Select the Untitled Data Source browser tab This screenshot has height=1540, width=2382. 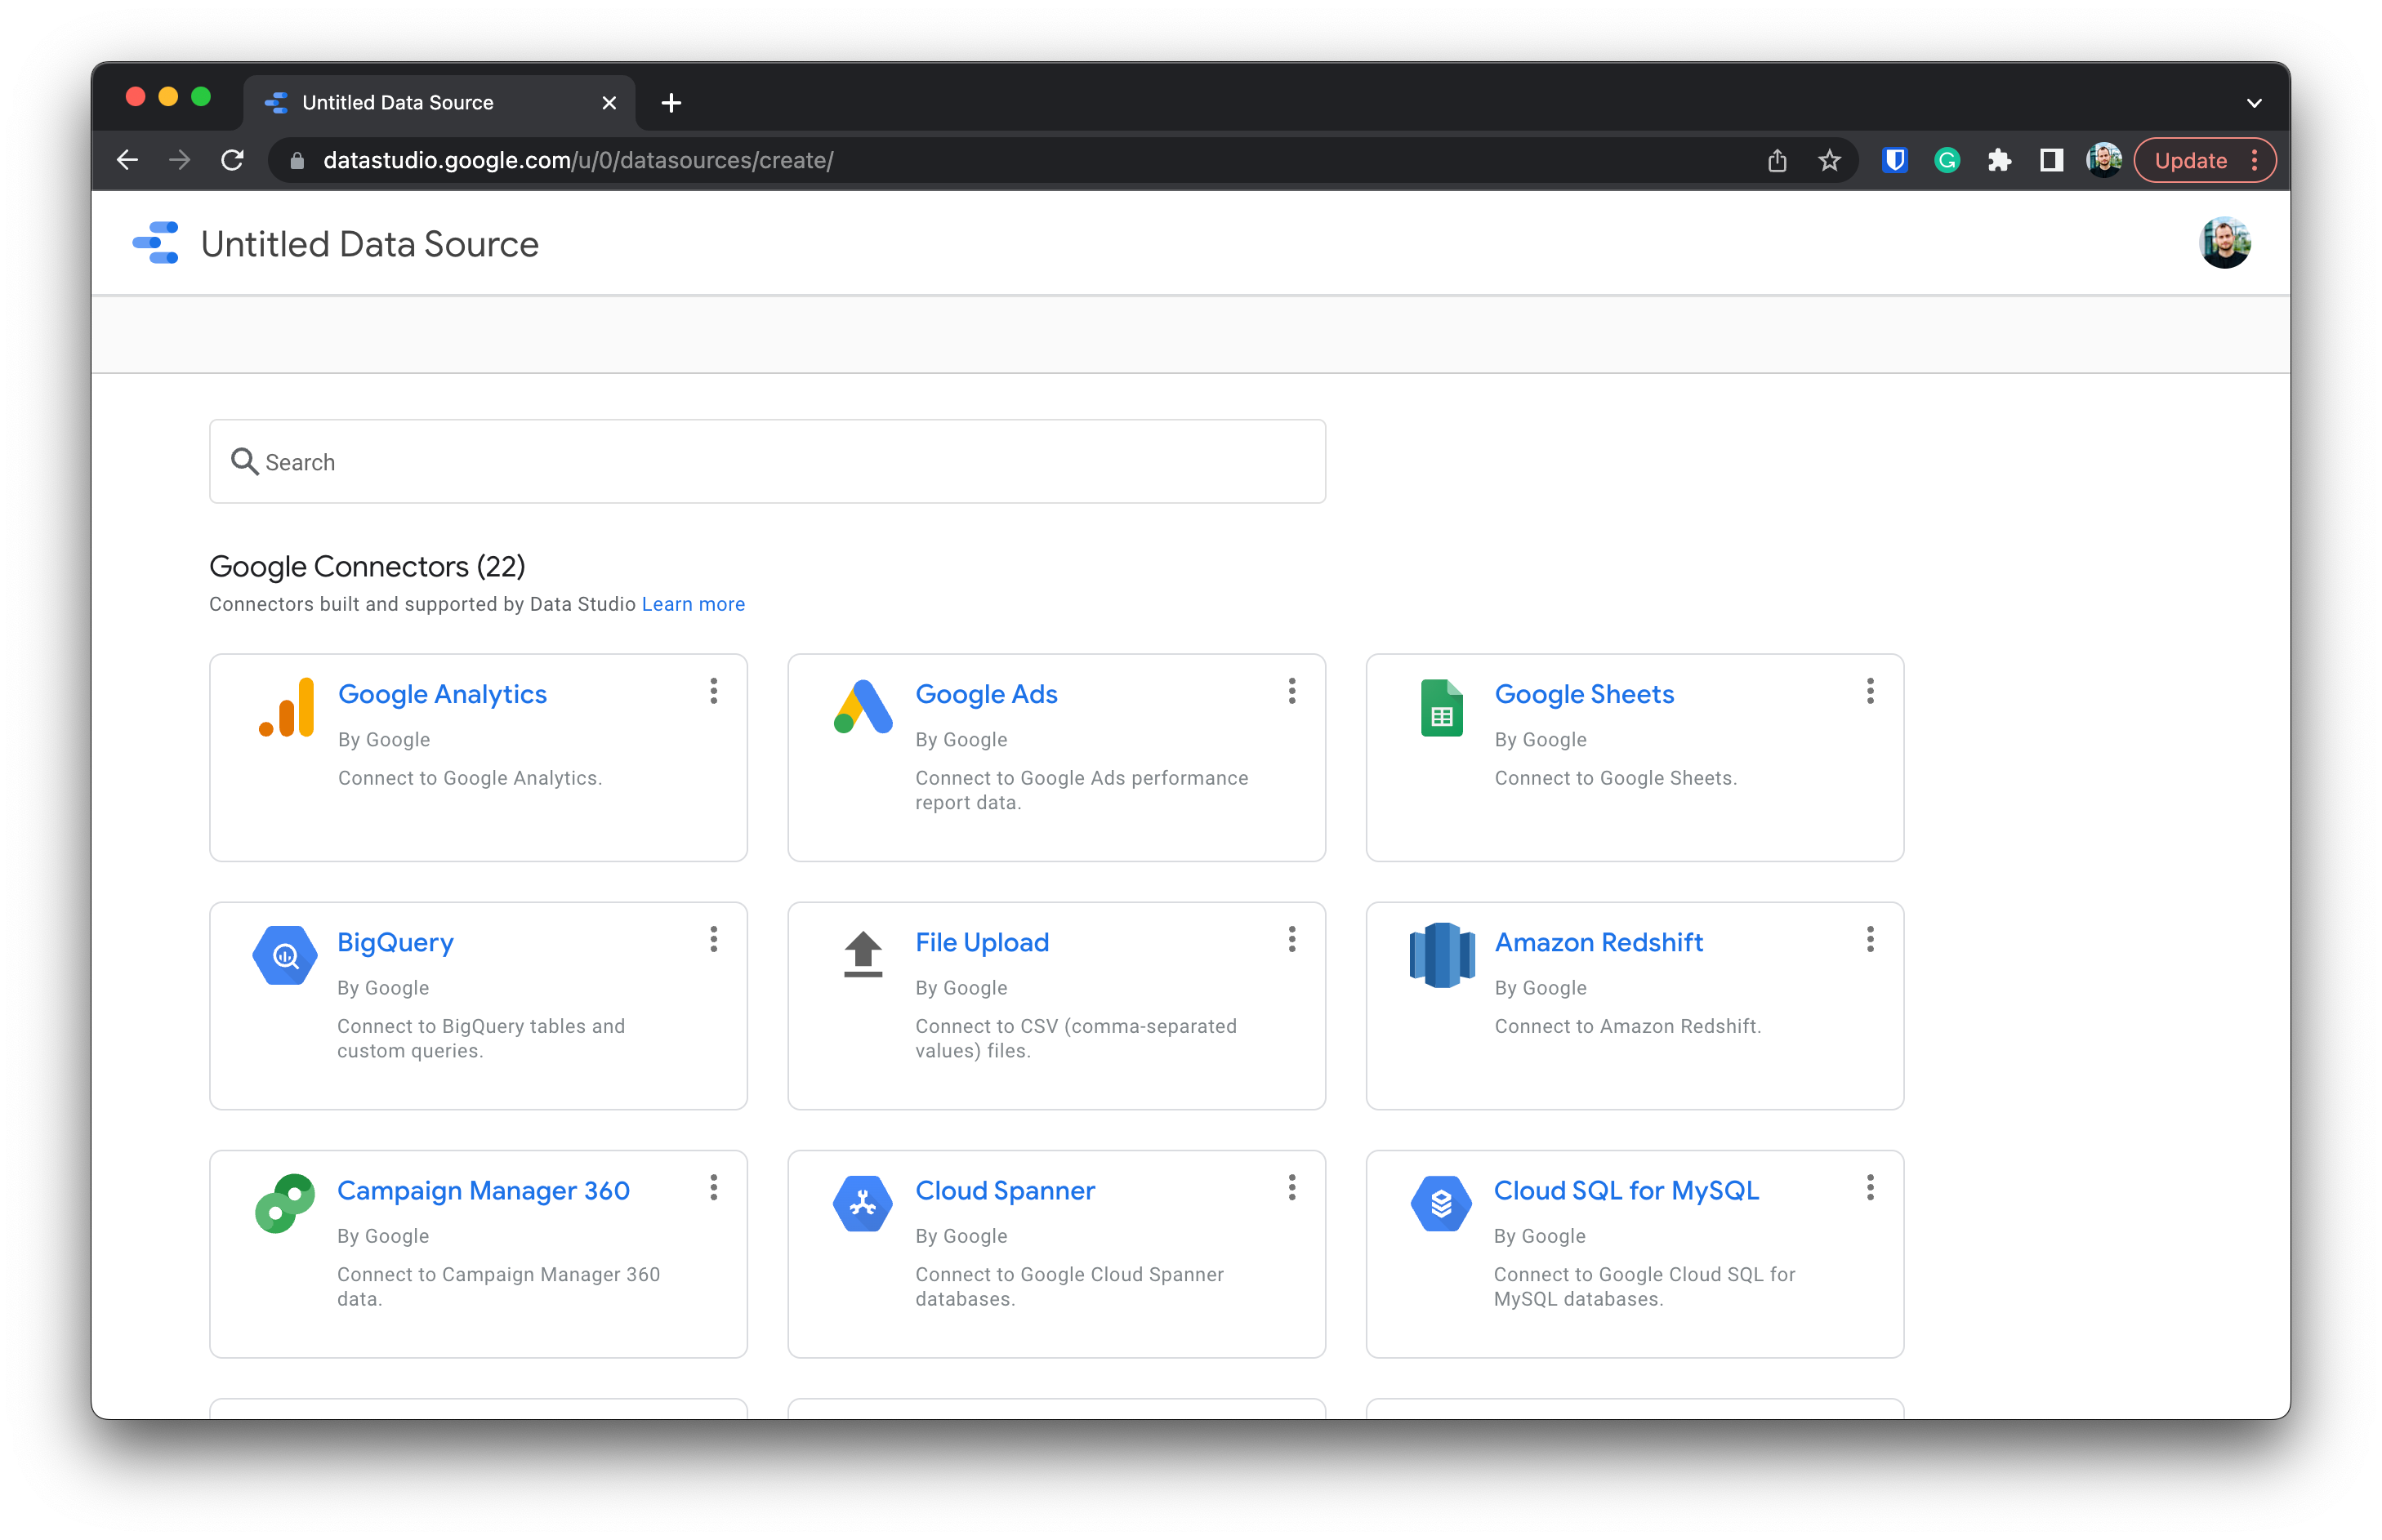pos(398,103)
